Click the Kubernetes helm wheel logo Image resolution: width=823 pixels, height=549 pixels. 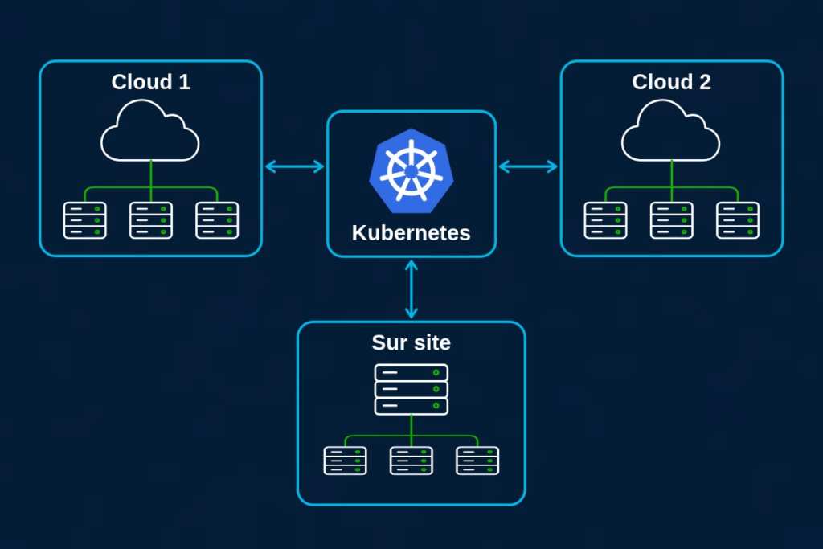pos(411,171)
